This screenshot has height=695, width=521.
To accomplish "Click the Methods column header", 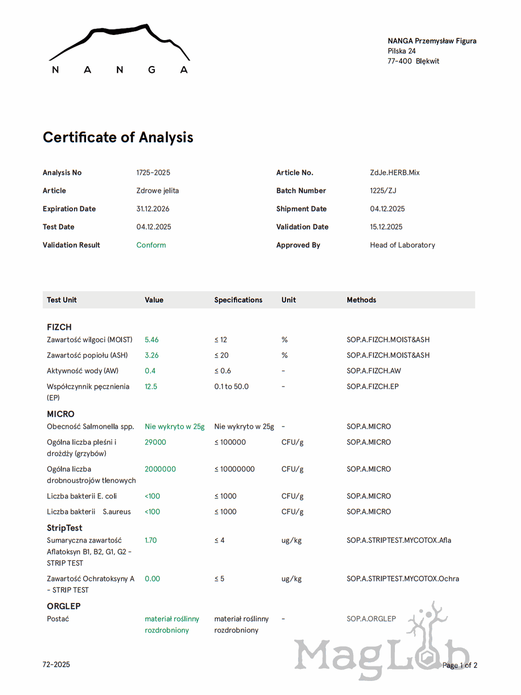I will pos(361,300).
